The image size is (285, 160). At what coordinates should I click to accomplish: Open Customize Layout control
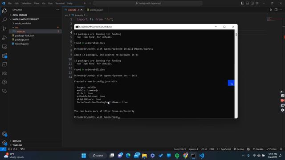click(x=257, y=3)
